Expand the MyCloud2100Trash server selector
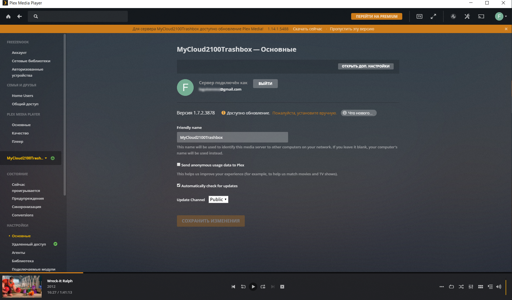The height and width of the screenshot is (300, 512). click(27, 158)
